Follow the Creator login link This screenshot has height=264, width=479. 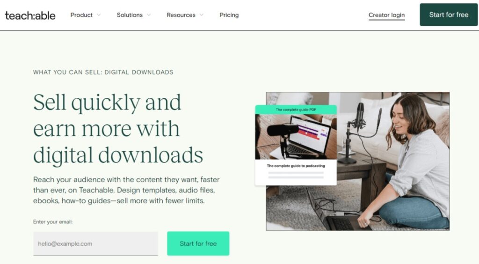tap(386, 15)
